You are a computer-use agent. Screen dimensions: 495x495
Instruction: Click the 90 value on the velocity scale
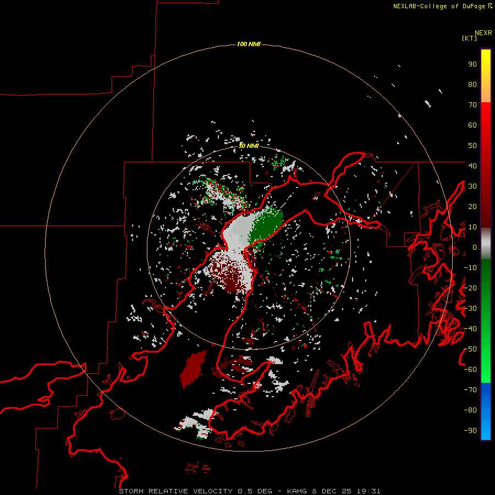(472, 64)
